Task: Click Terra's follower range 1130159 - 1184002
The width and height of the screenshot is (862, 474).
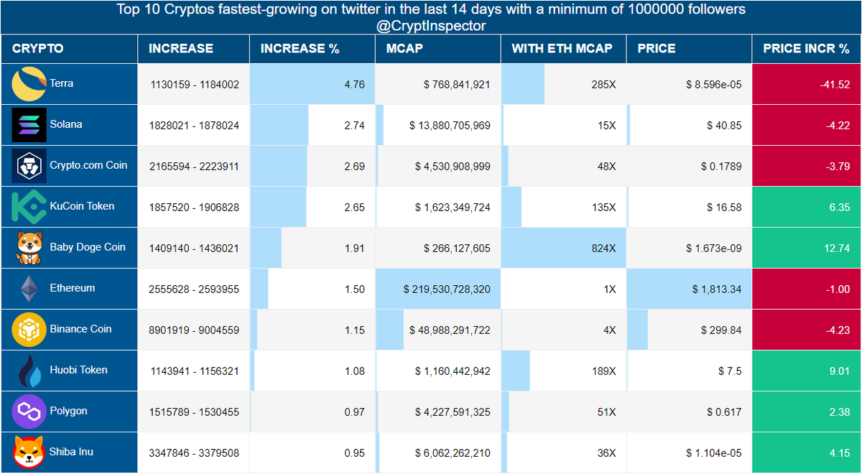Action: point(195,85)
